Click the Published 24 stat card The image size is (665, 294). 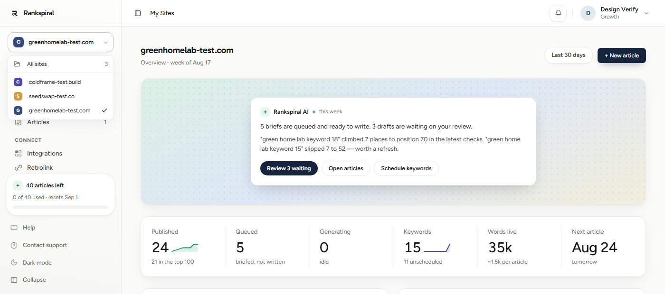point(183,247)
